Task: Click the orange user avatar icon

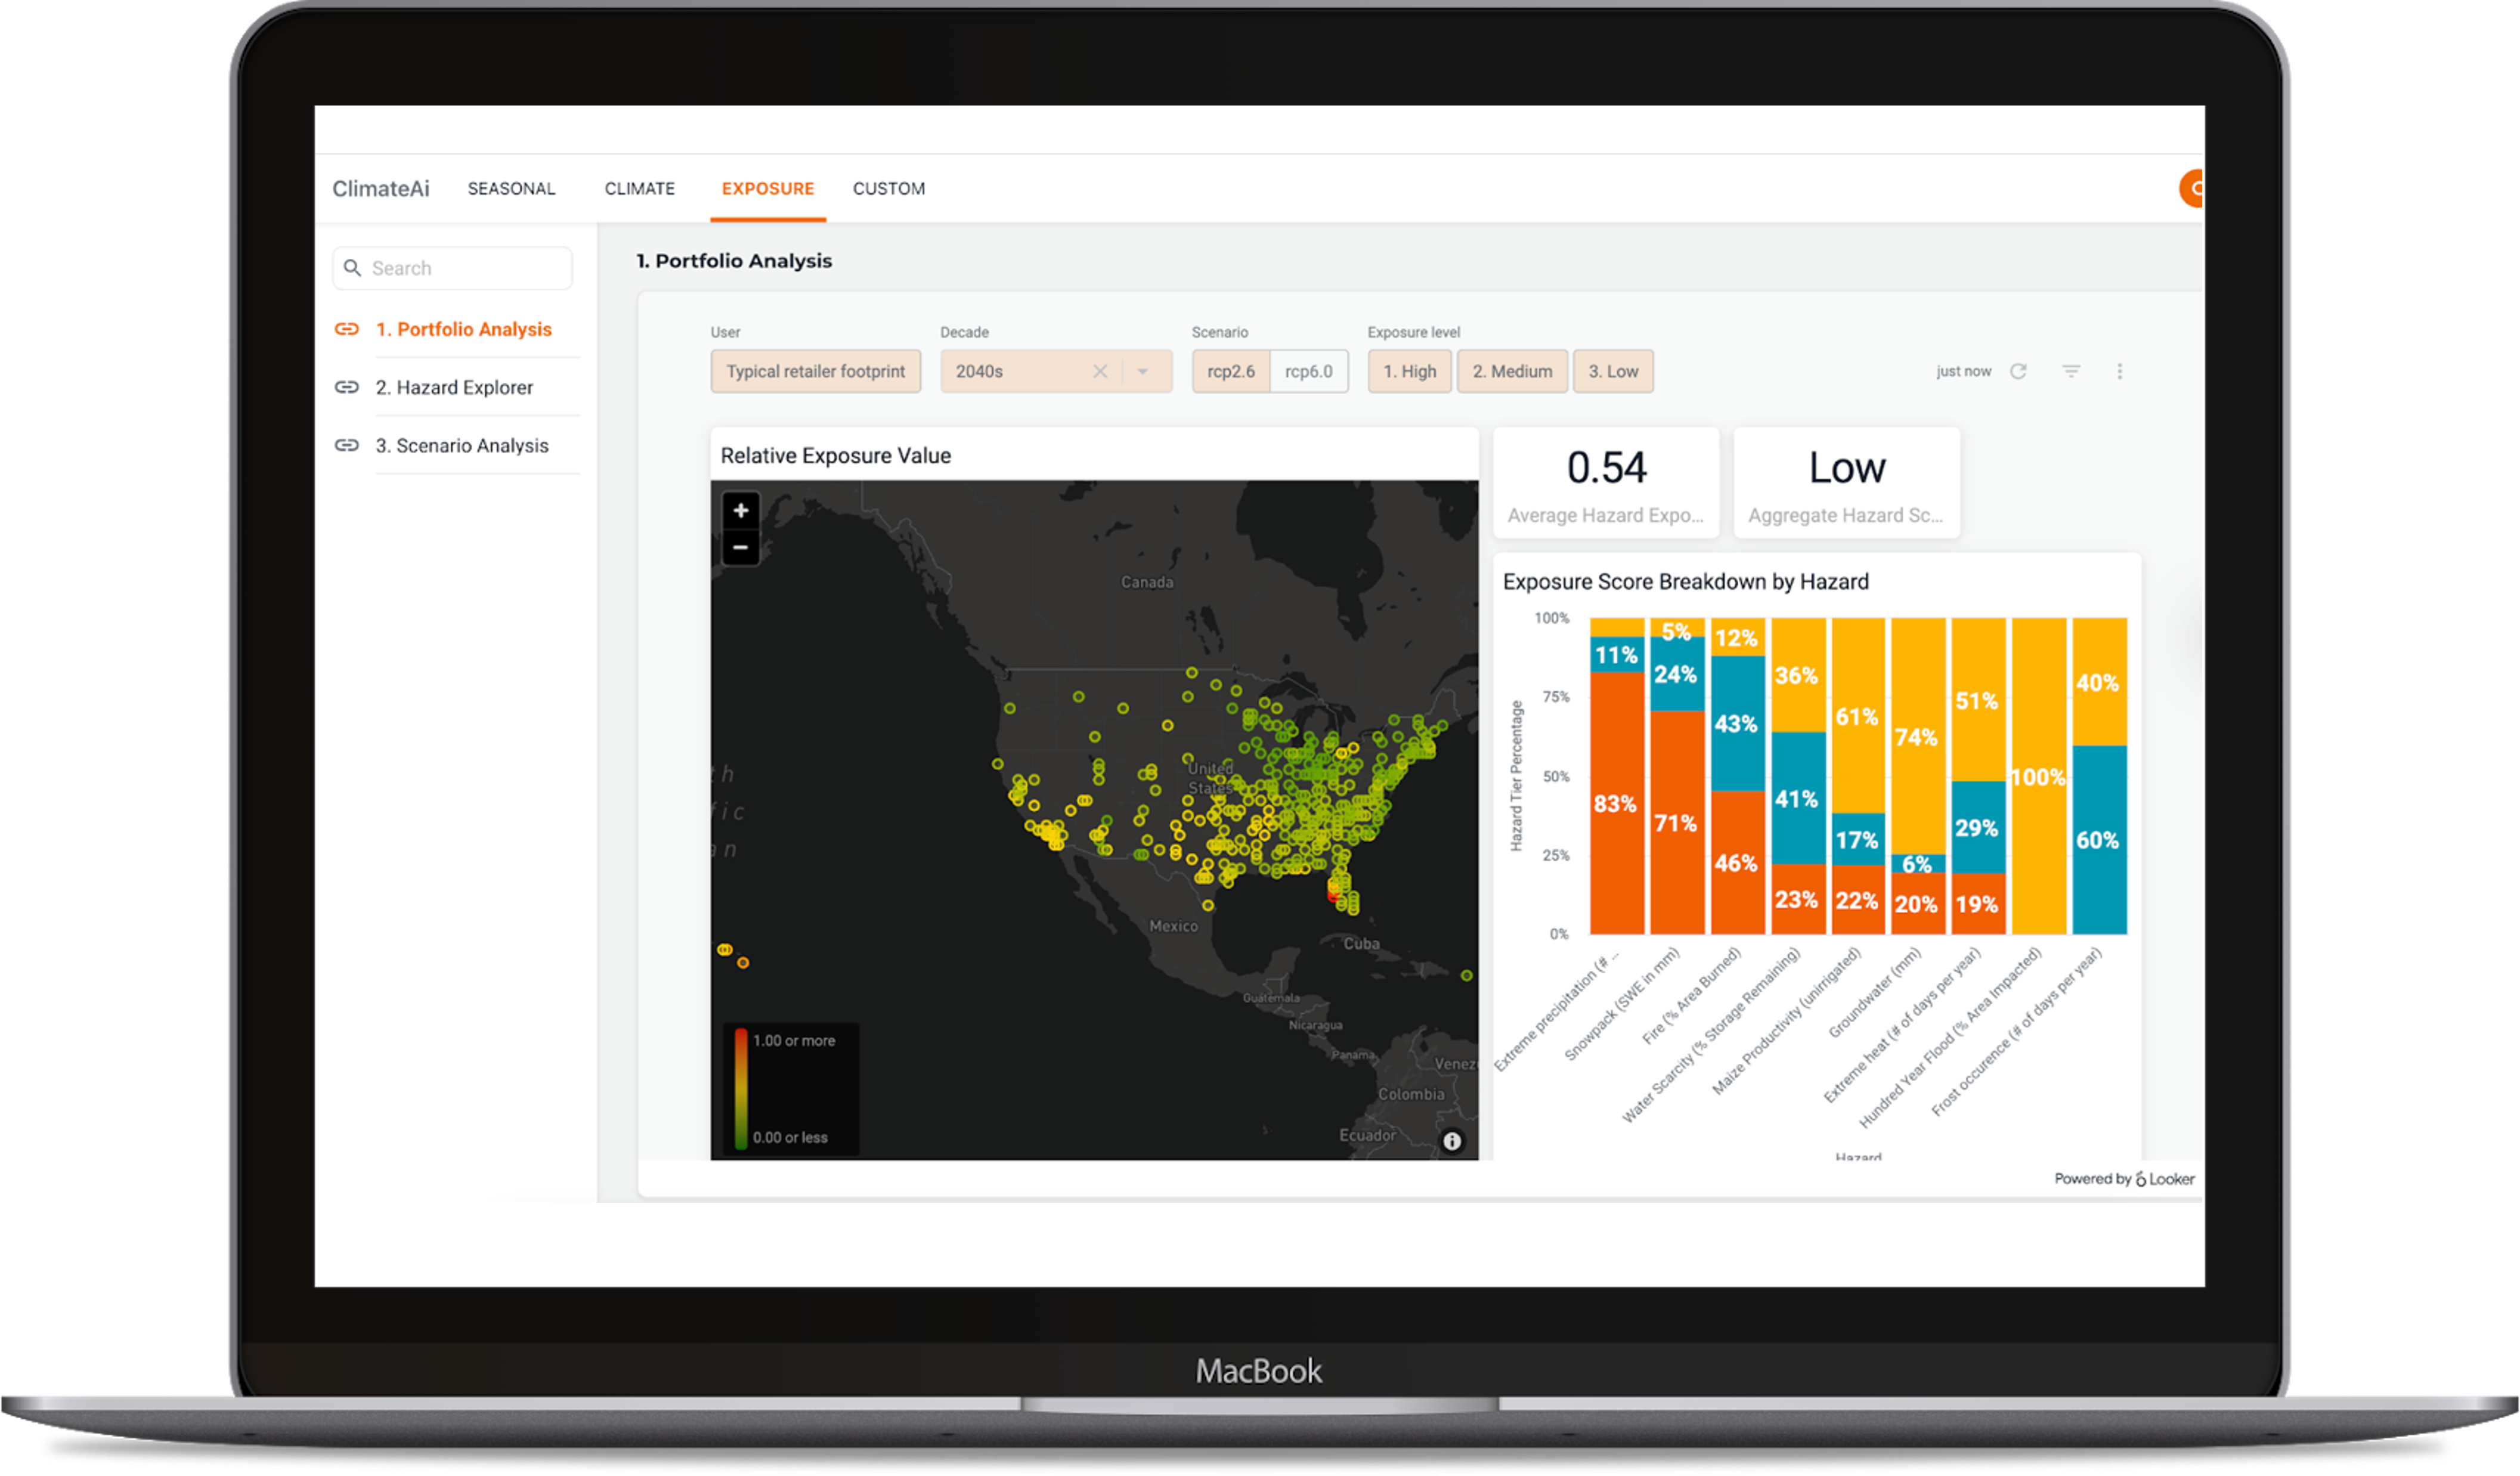Action: [x=2192, y=188]
